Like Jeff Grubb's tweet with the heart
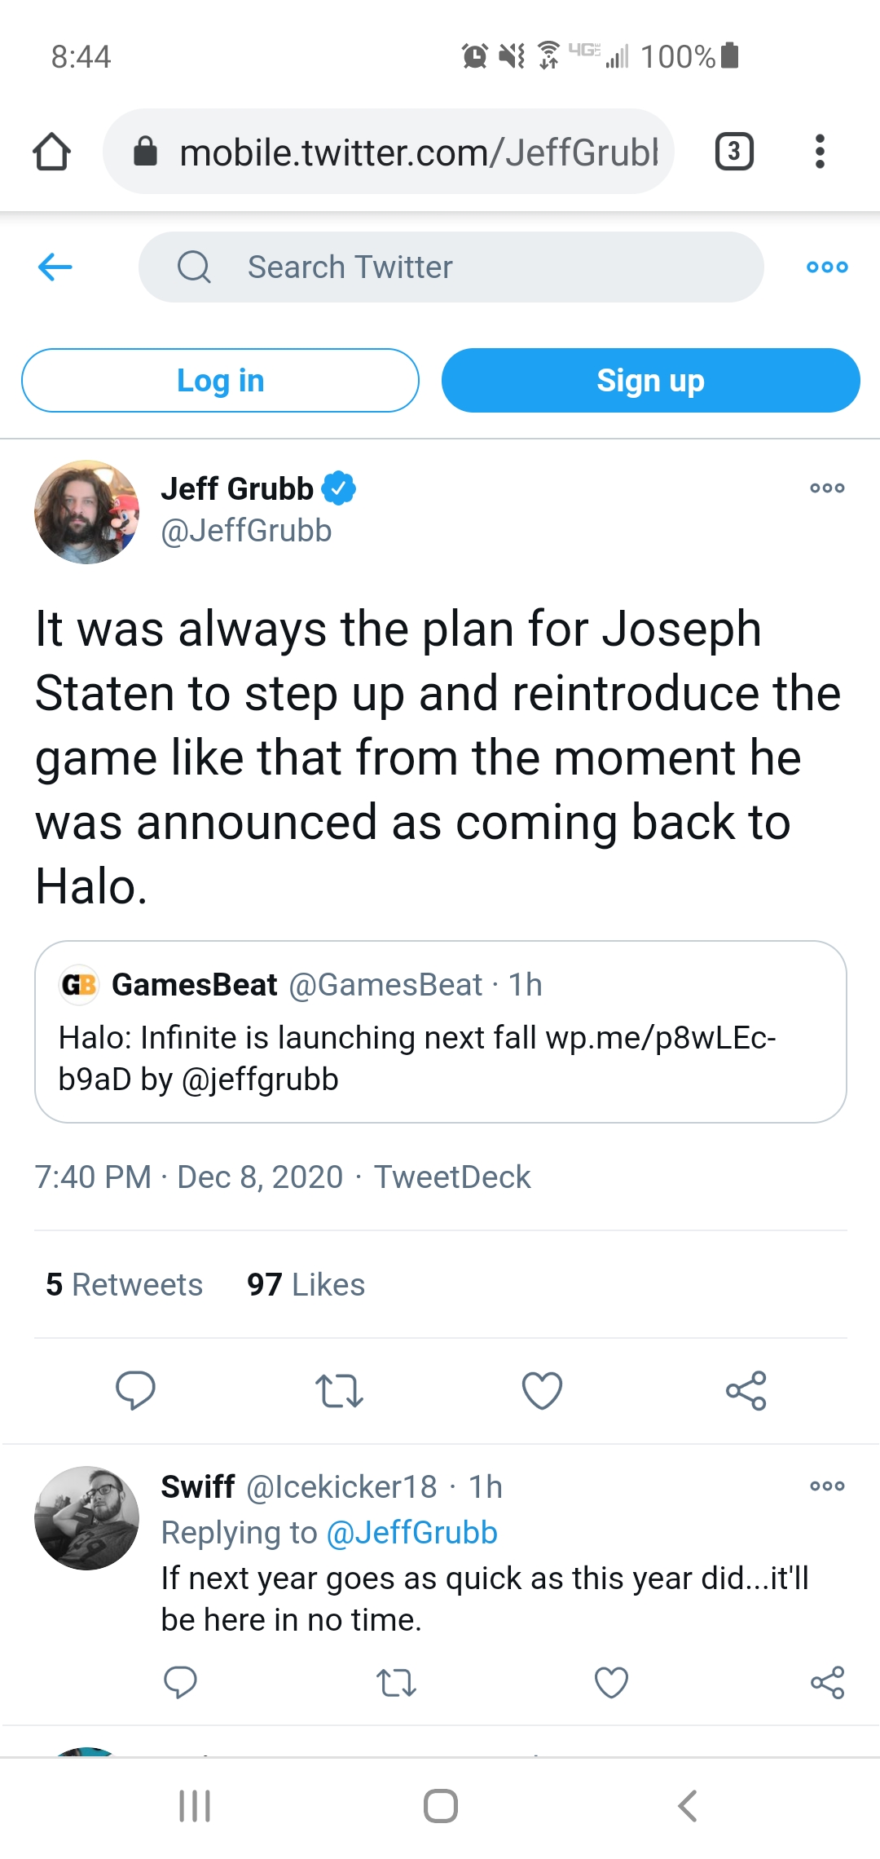This screenshot has width=880, height=1859. click(542, 1390)
